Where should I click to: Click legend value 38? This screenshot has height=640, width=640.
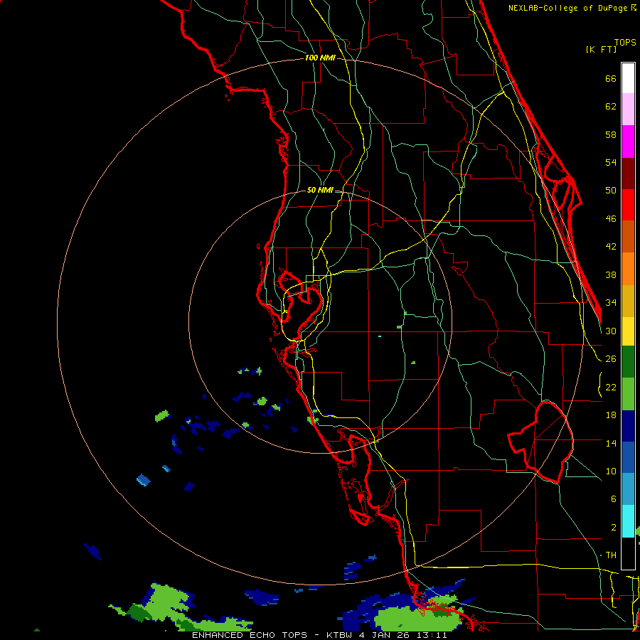tap(611, 274)
